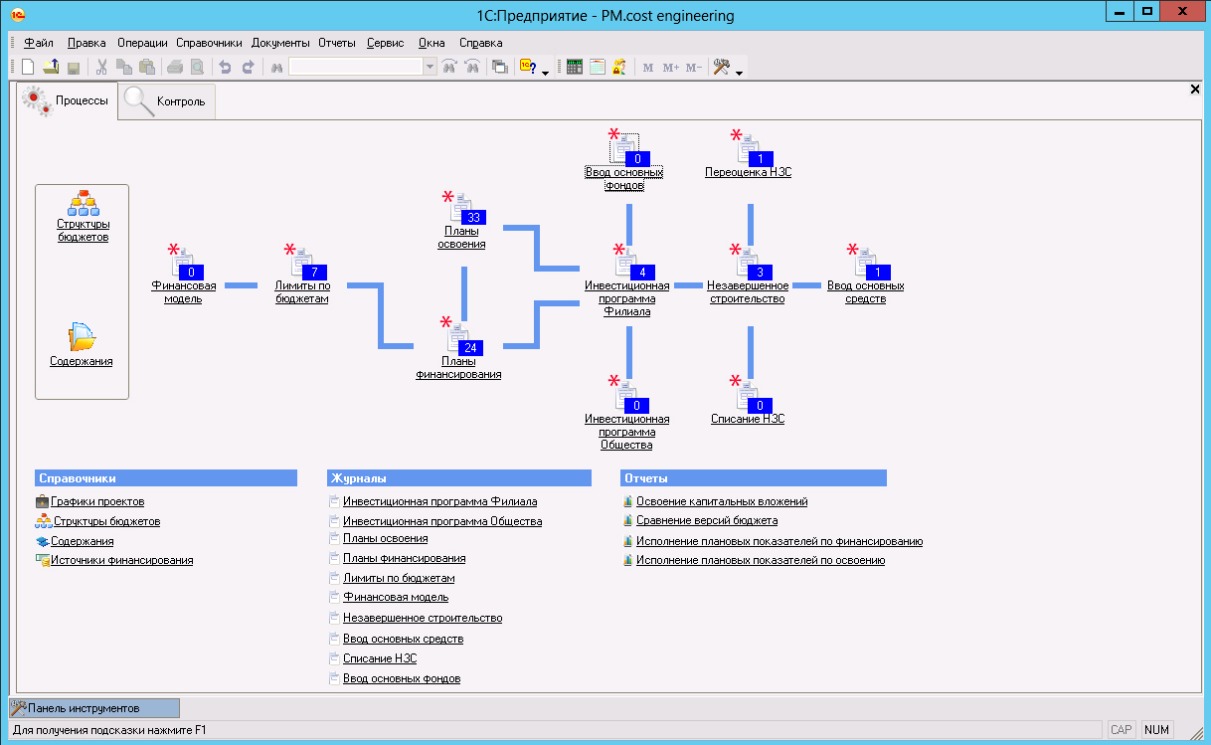Open the Правка menu
This screenshot has width=1211, height=745.
[87, 43]
